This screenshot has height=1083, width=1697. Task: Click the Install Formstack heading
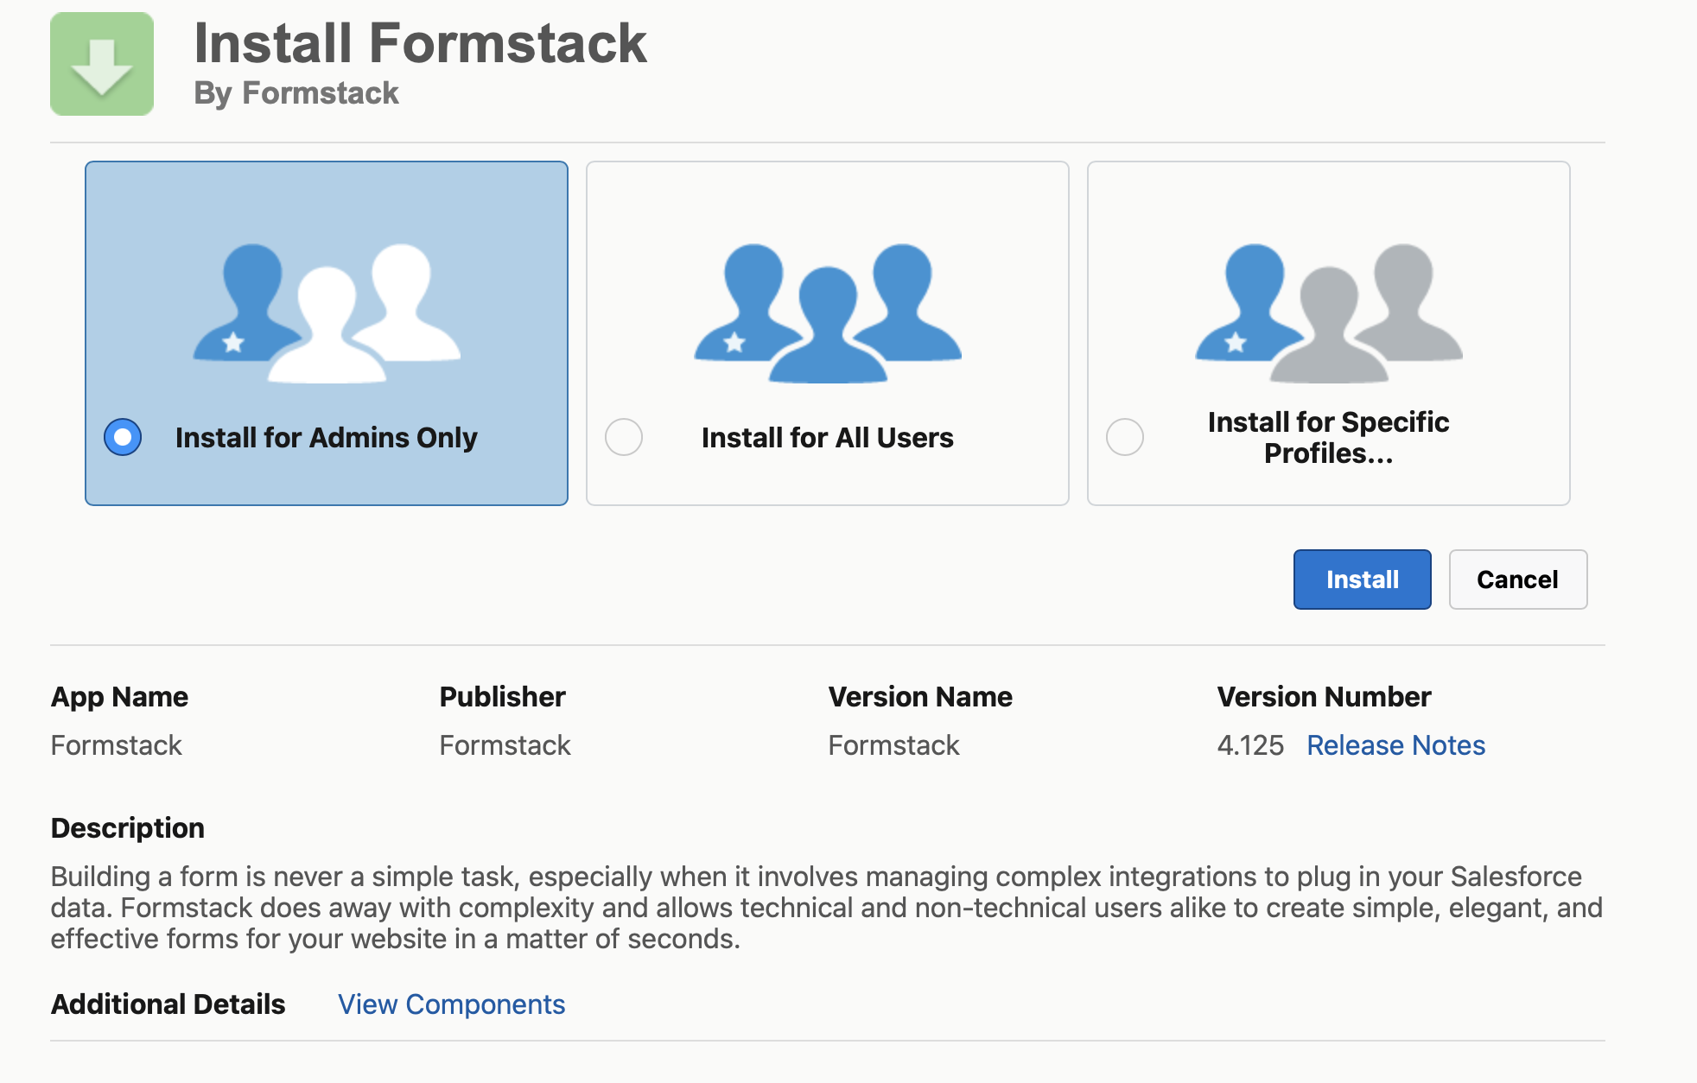420,43
